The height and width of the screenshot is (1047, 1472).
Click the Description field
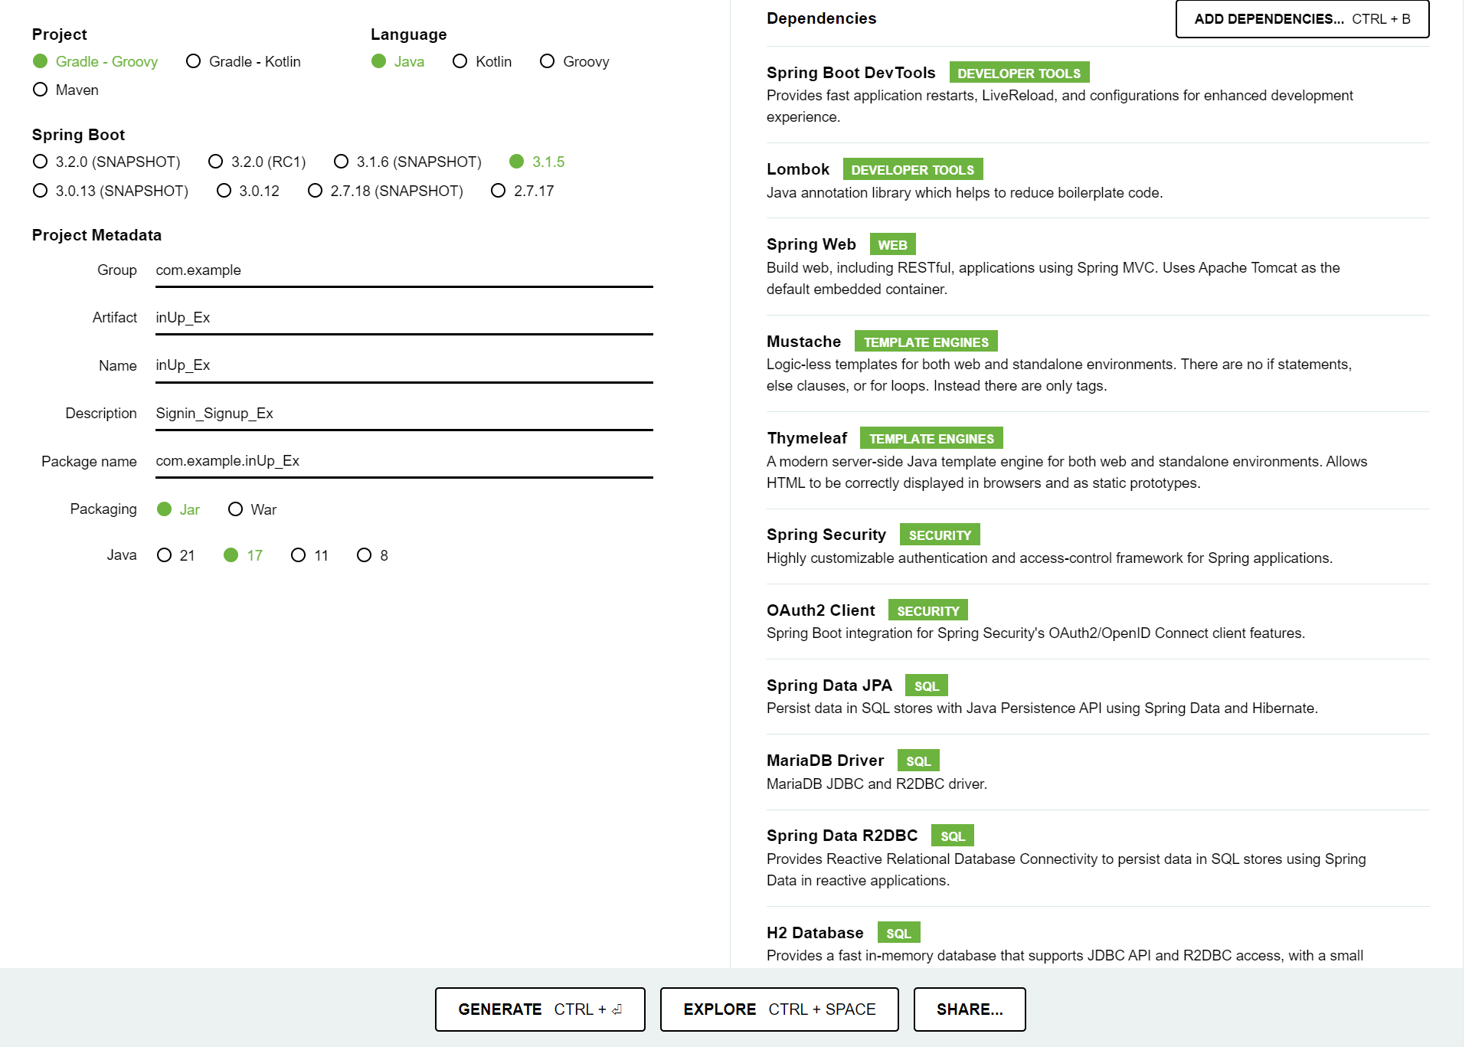tap(404, 414)
